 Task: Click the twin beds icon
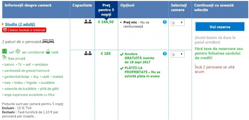click(48, 41)
